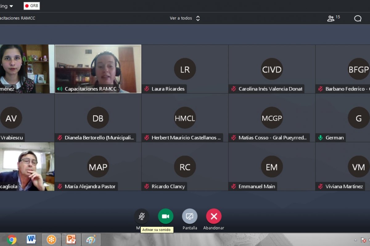370x246 pixels.
Task: Open the participants list icon
Action: (331, 18)
